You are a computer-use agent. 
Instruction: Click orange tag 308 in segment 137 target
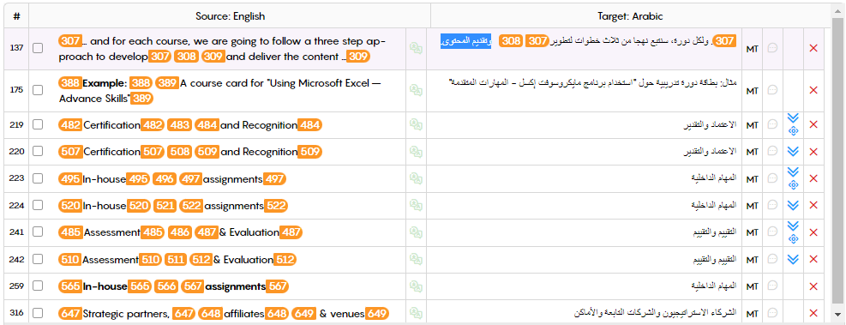tap(511, 41)
